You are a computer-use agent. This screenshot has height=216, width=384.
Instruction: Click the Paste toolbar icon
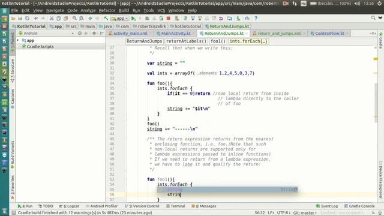click(65, 19)
